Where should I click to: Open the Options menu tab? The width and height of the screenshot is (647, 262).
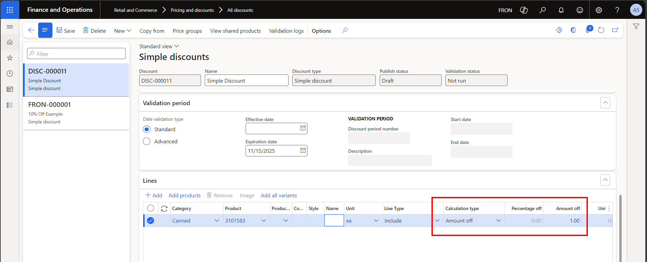pyautogui.click(x=321, y=31)
